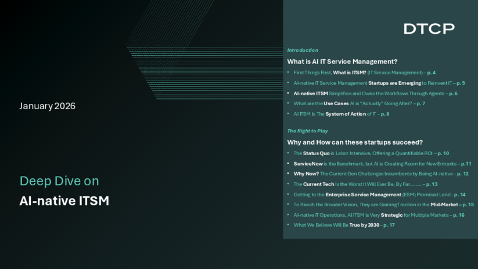Go to 'System of Action of IT' entry
478x269 pixels.
click(x=341, y=114)
